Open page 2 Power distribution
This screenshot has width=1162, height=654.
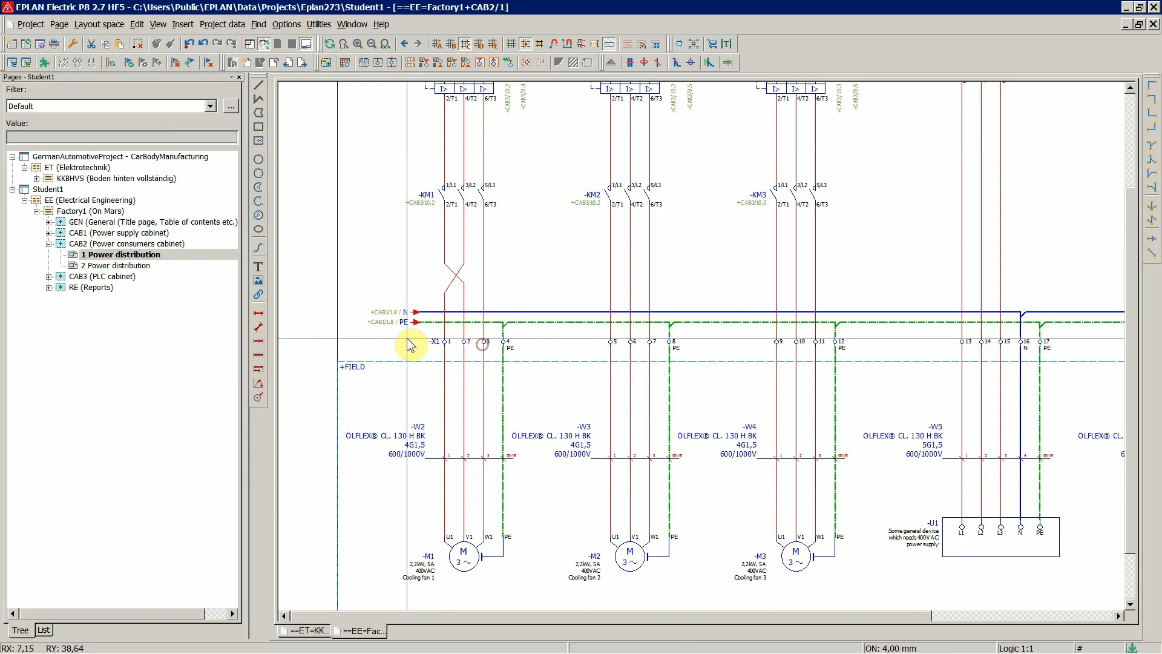click(x=115, y=266)
